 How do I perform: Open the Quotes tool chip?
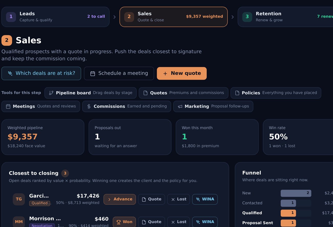(x=183, y=93)
